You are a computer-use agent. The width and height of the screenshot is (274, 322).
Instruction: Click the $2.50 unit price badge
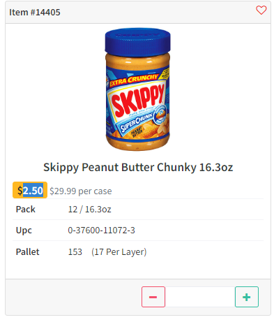tap(30, 190)
